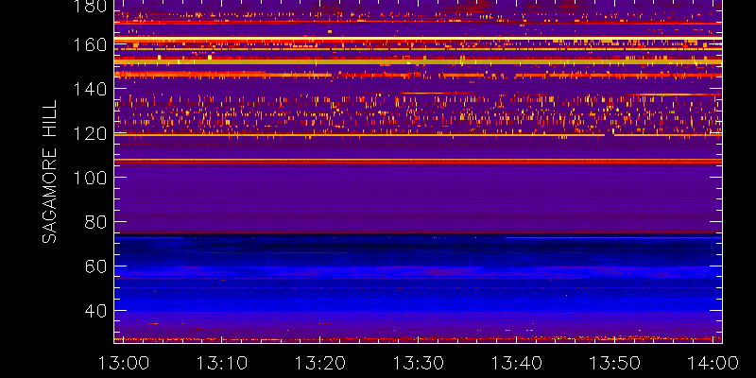Click the 140 frequency axis label
The width and height of the screenshot is (756, 378).
tap(90, 89)
